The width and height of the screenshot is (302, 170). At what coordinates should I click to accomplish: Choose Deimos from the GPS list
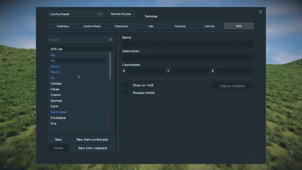click(78, 101)
